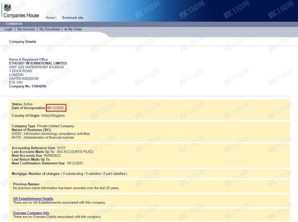Click the UNITED KINGDOM address line
The width and height of the screenshot is (298, 222).
23,79
